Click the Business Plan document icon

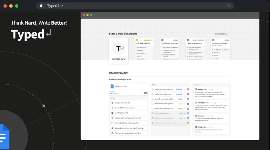tap(112, 86)
